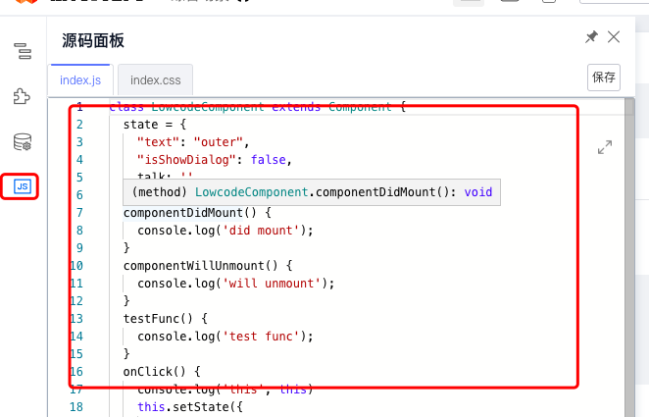Click line number 8 in gutter
This screenshot has width=649, height=417.
tap(79, 231)
